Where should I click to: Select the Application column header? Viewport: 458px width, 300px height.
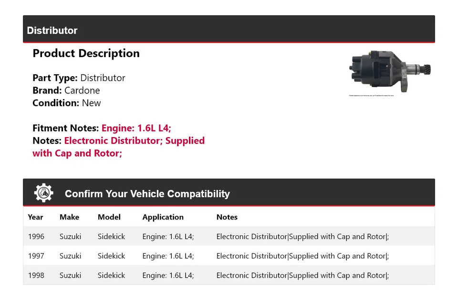click(x=163, y=217)
